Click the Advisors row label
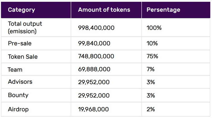This screenshot has height=118, width=212. (20, 82)
